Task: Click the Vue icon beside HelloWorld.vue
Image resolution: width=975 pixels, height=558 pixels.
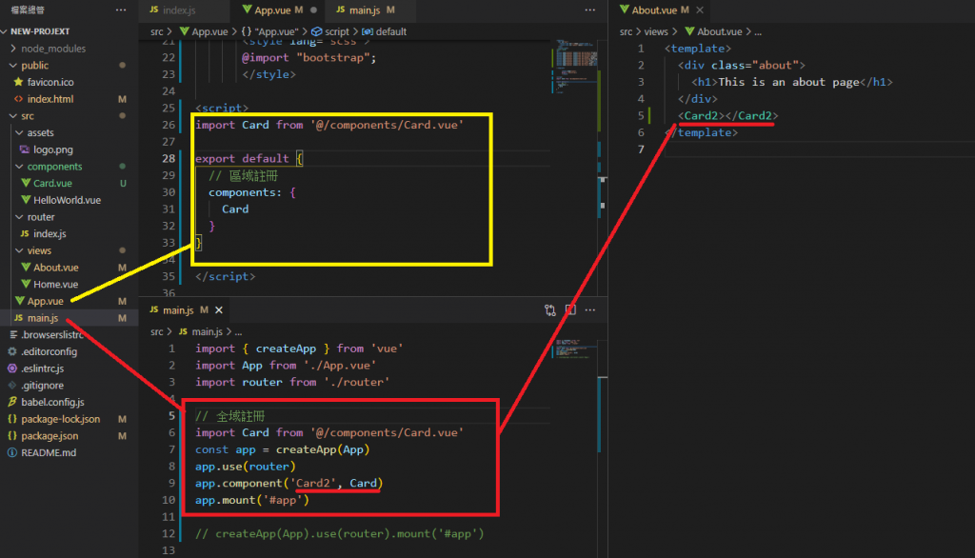Action: 26,200
